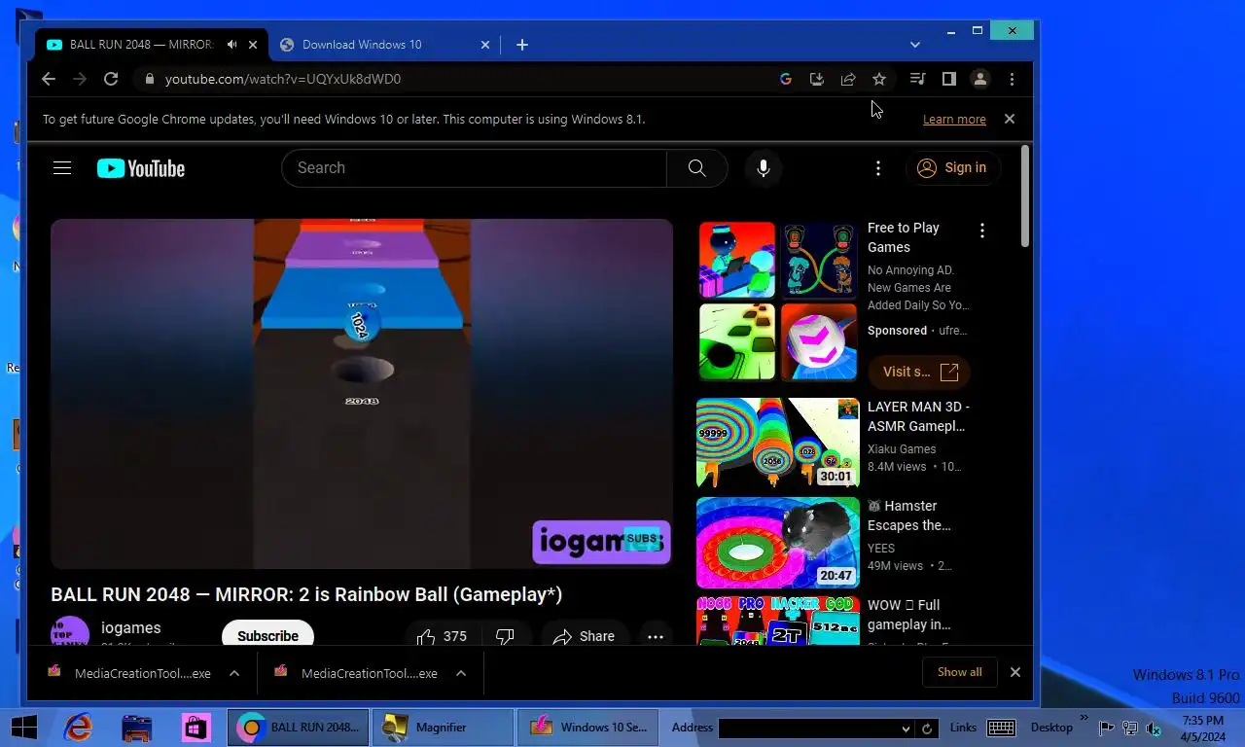
Task: Open Chrome side panel
Action: [948, 79]
